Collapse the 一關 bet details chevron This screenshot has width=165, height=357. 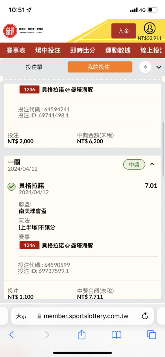click(x=152, y=164)
